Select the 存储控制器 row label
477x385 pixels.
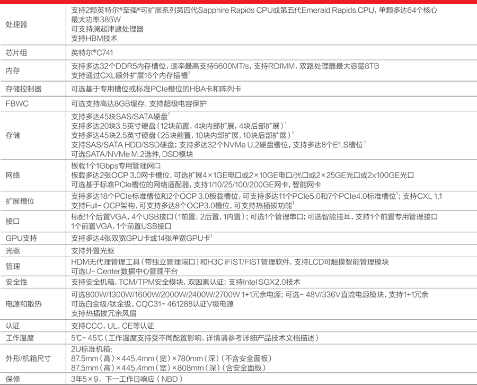[23, 89]
